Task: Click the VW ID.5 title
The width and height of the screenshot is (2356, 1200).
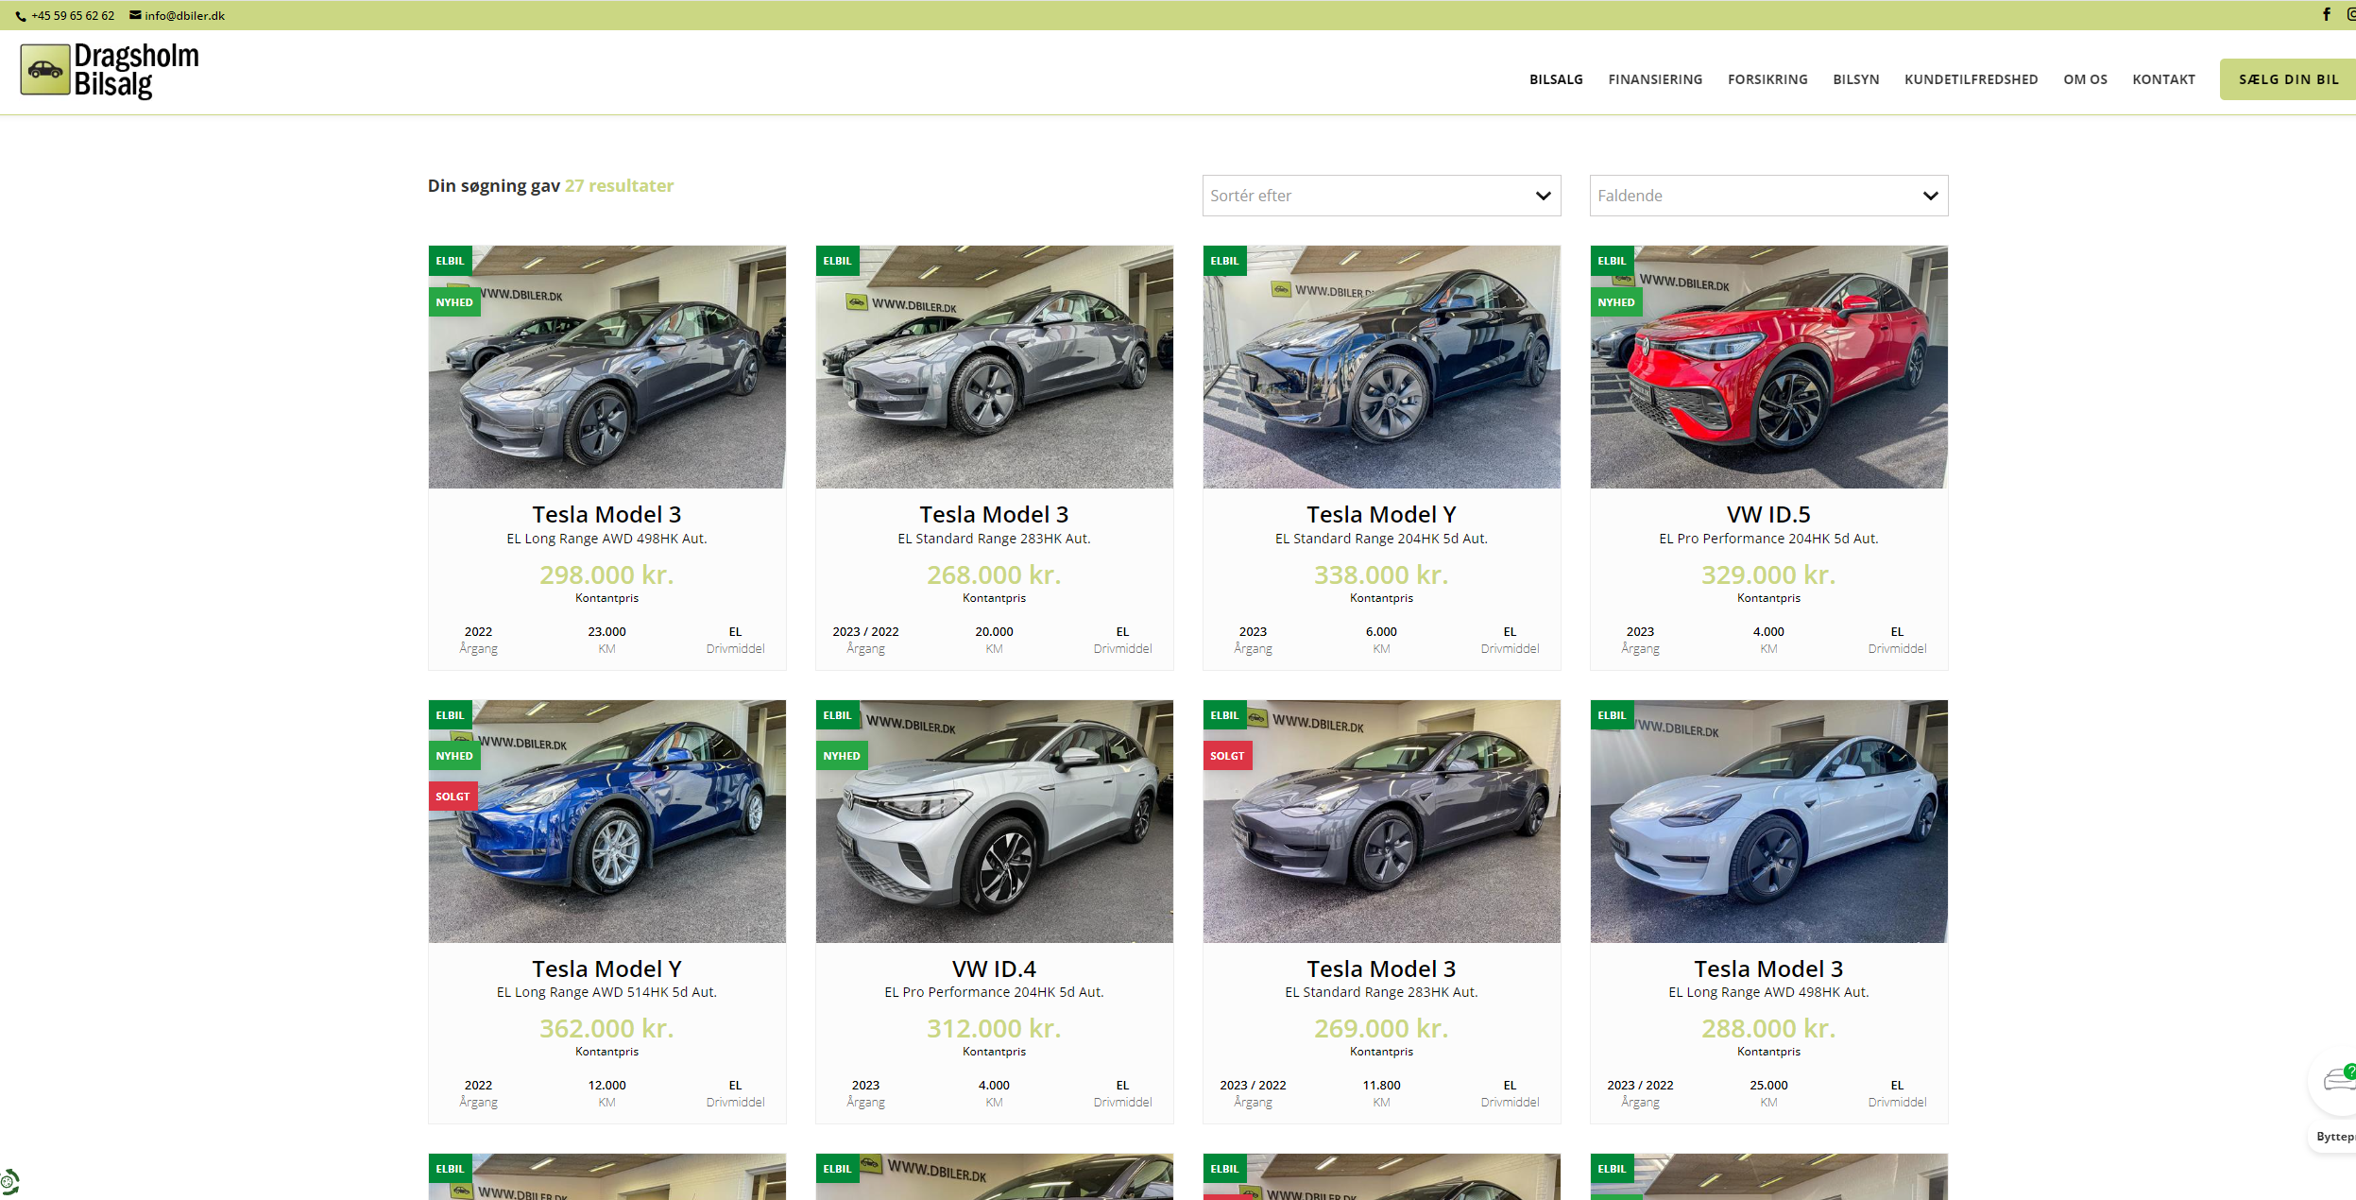Action: (1768, 515)
